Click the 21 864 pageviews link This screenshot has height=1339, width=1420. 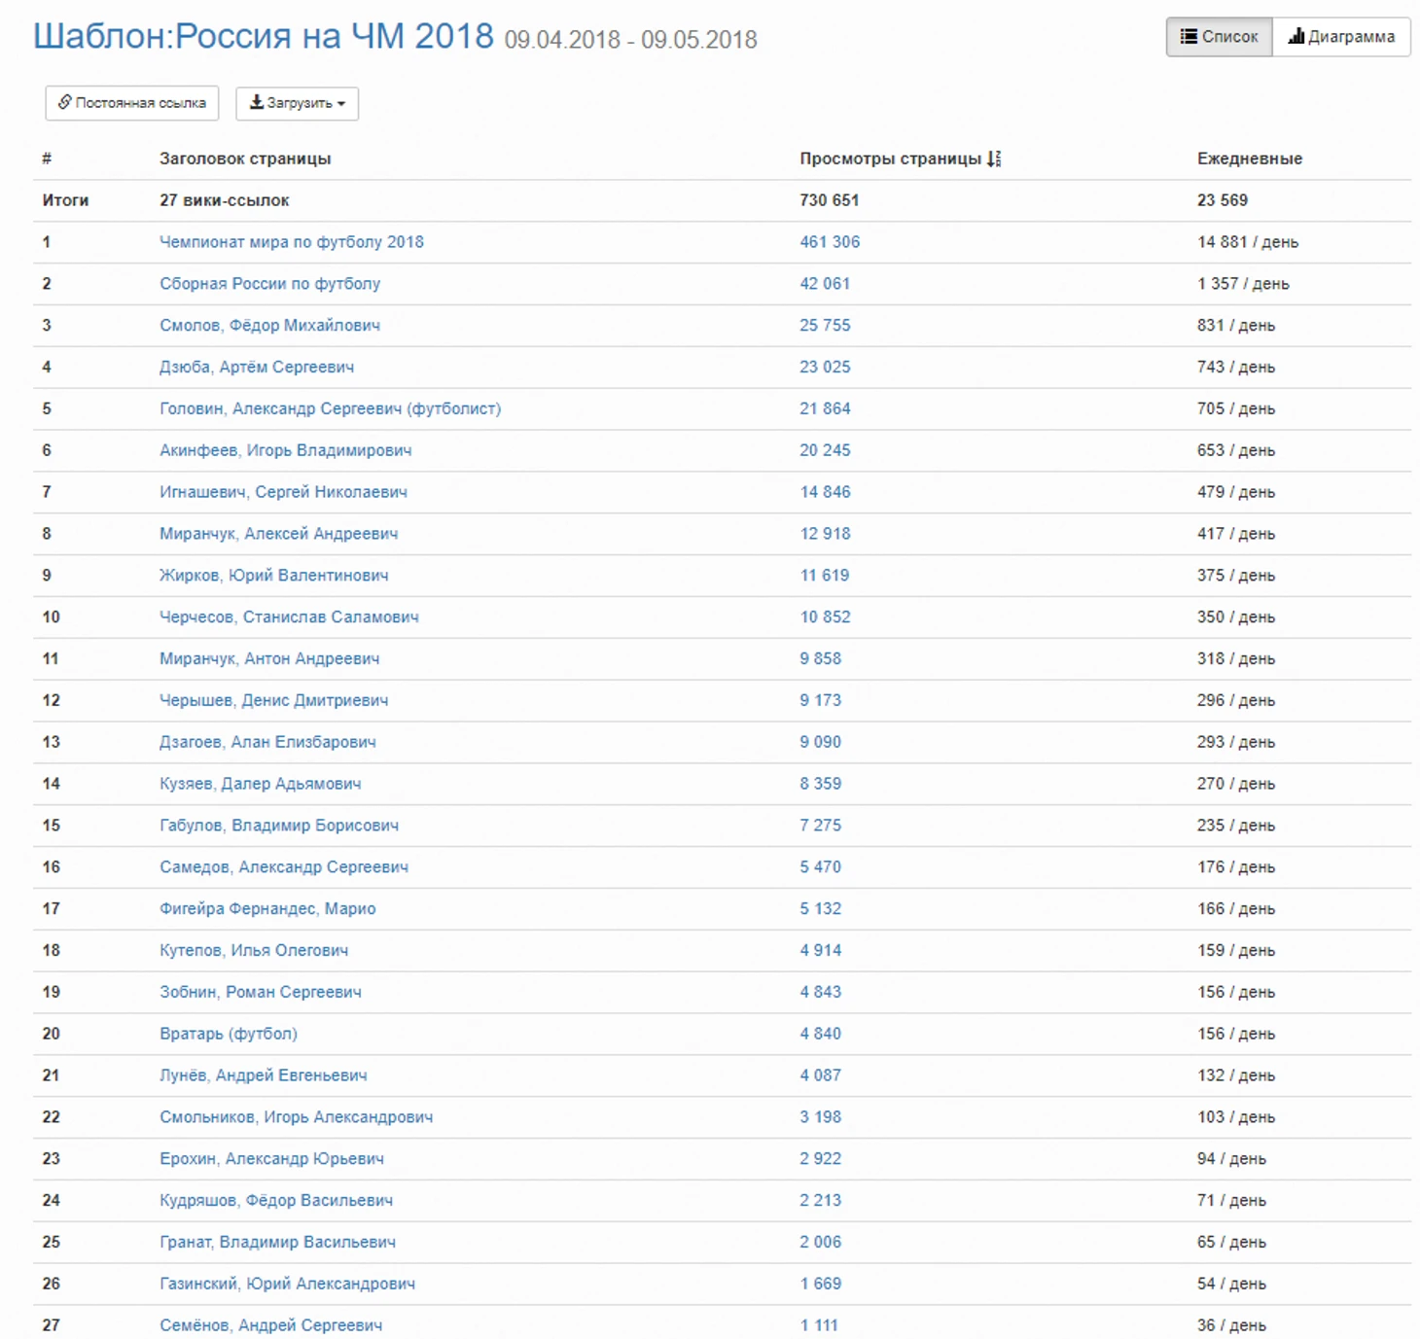[825, 409]
